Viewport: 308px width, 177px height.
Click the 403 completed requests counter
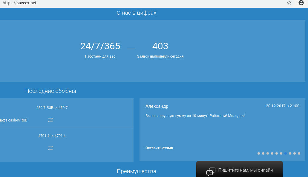(160, 46)
